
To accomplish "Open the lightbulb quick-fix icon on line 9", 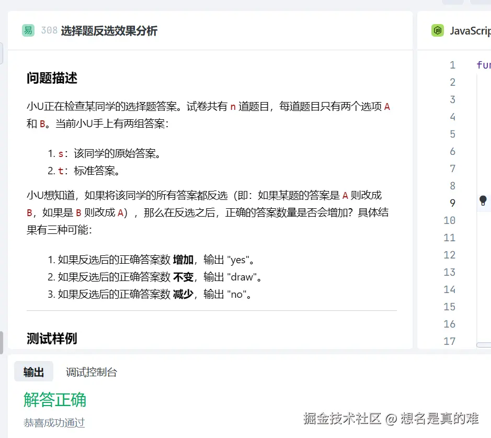I will pos(483,200).
